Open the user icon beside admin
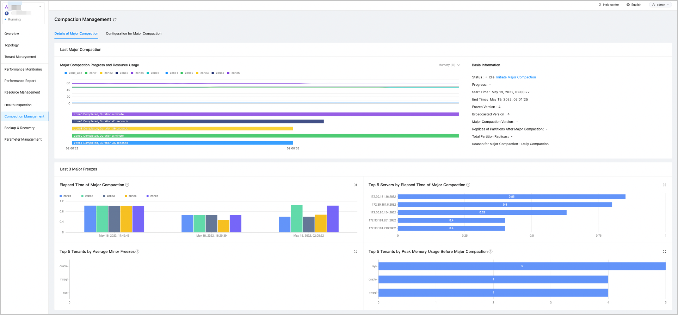Image resolution: width=678 pixels, height=315 pixels. [653, 5]
